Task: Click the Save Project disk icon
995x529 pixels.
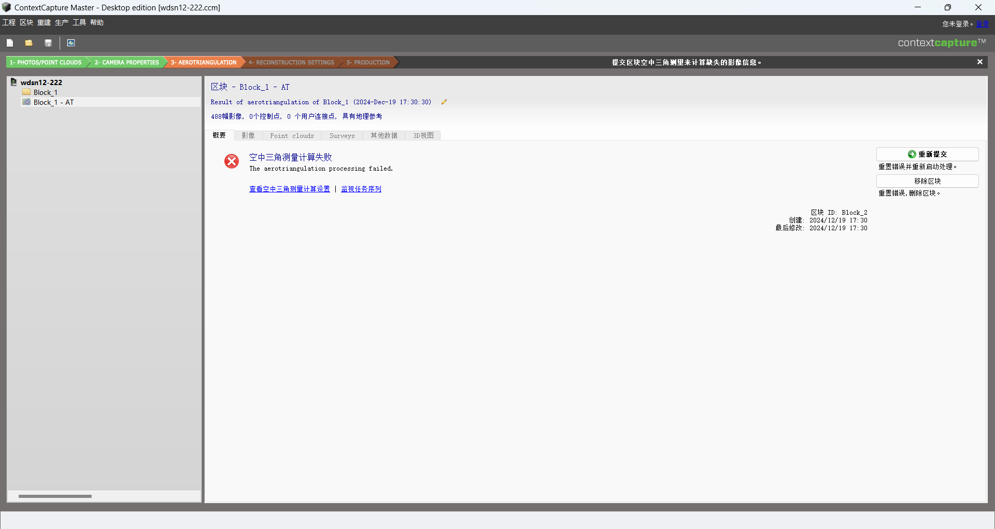Action: tap(48, 43)
